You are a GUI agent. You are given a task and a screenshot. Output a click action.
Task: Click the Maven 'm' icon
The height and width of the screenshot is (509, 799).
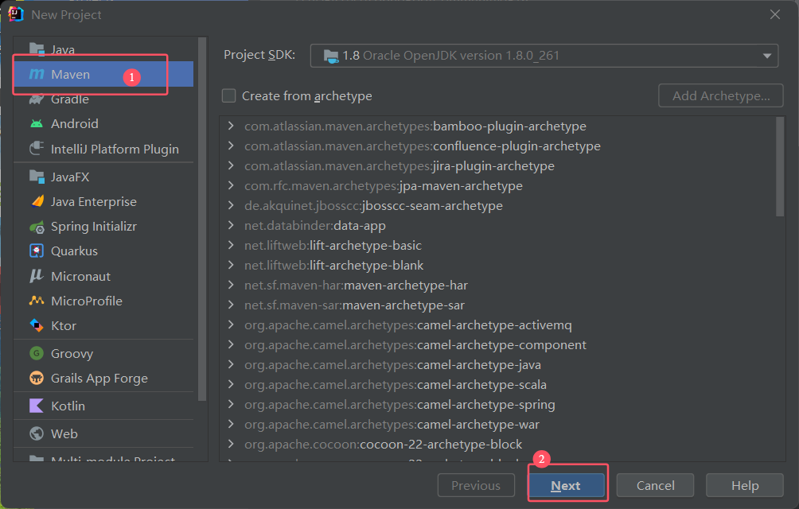(37, 74)
